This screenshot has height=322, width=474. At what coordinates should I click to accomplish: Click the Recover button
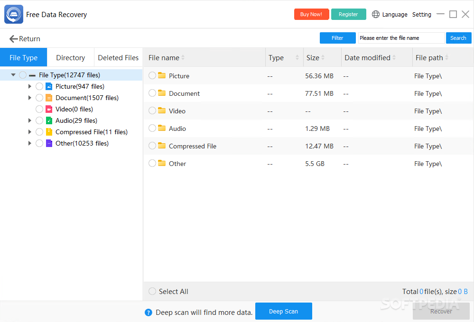tap(441, 311)
